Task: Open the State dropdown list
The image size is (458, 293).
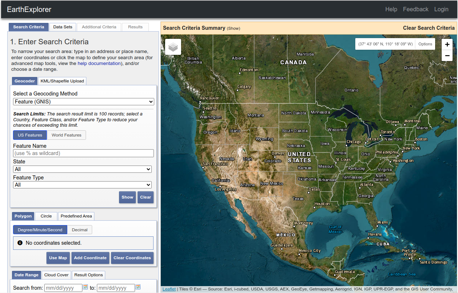Action: point(82,169)
